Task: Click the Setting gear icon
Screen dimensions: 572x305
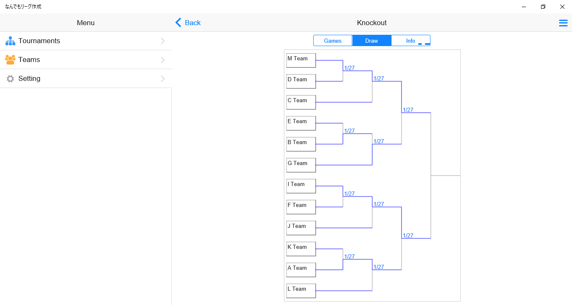Action: 10,79
